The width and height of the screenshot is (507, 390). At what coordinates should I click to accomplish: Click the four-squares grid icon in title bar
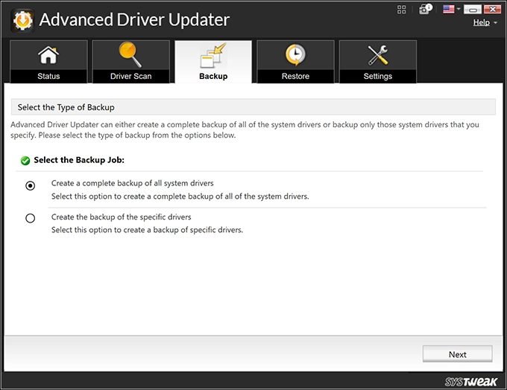click(x=401, y=10)
